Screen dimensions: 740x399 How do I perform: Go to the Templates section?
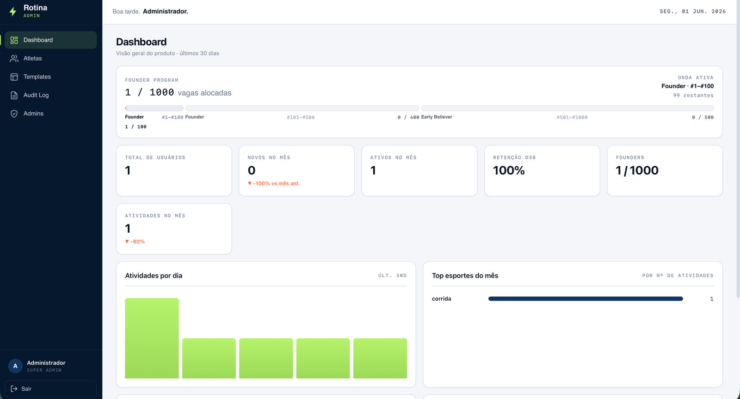51,77
